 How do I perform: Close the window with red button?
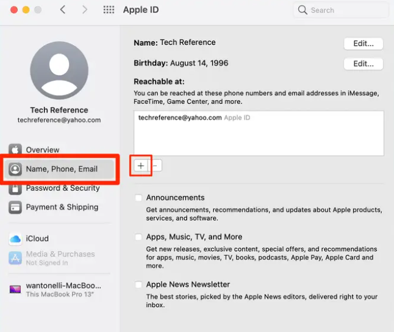pyautogui.click(x=14, y=10)
